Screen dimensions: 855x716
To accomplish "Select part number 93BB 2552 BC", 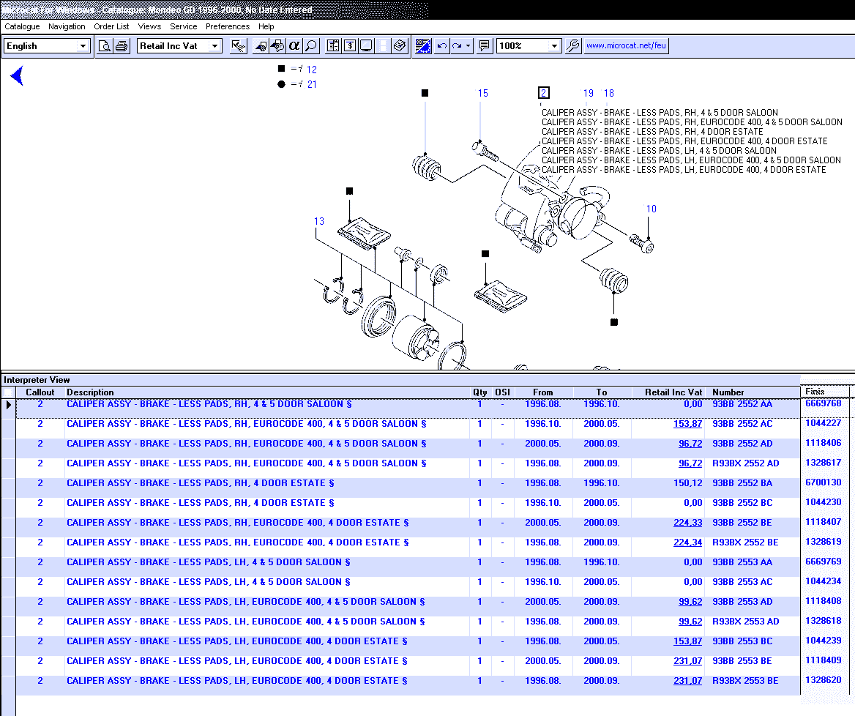I will 742,503.
